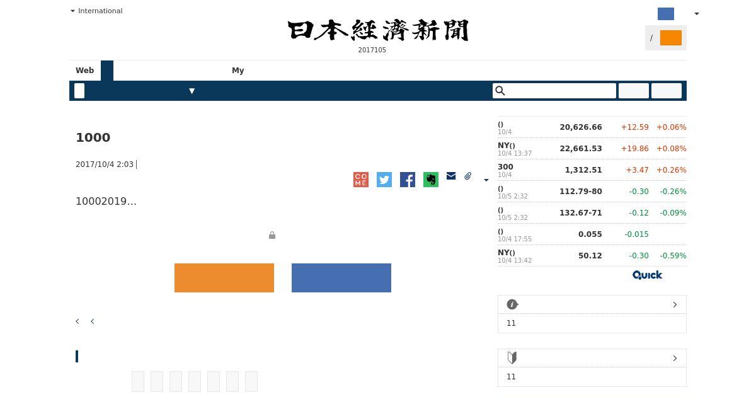Screen dimensions: 756x397
Task: Open the info box chevron arrow
Action: [675, 304]
